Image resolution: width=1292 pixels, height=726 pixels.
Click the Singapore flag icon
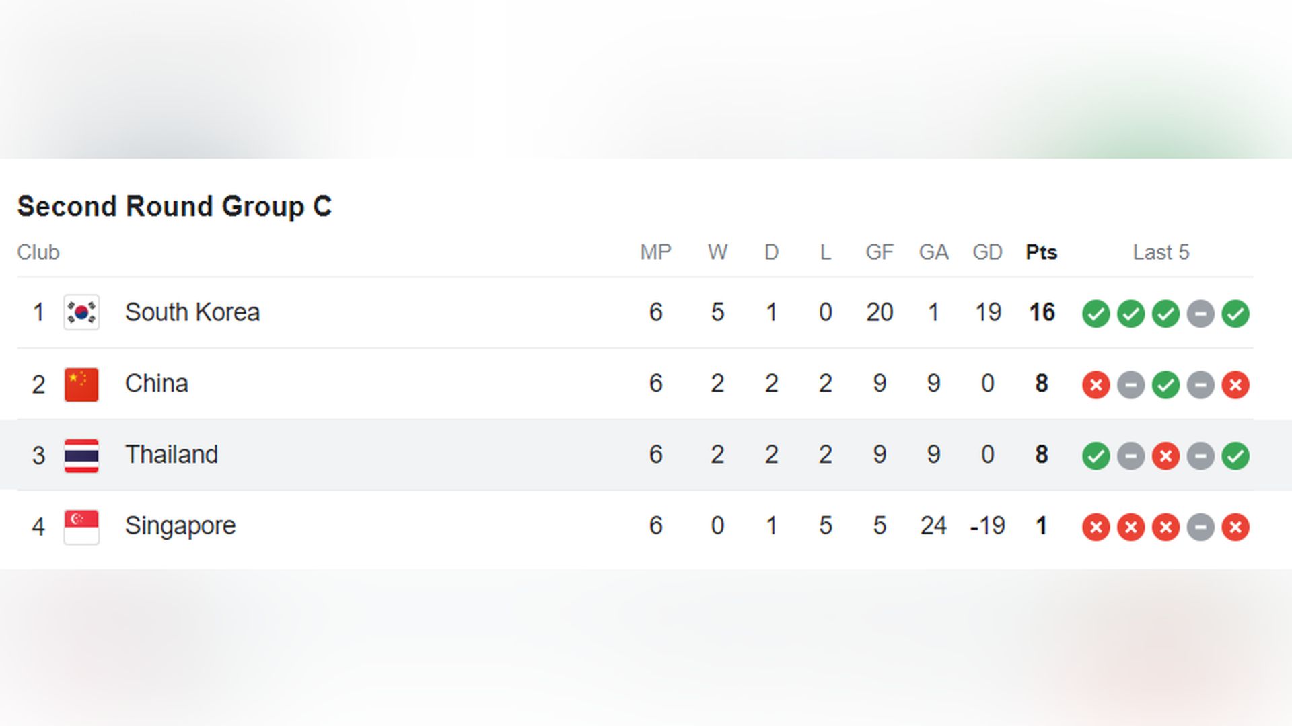[81, 527]
